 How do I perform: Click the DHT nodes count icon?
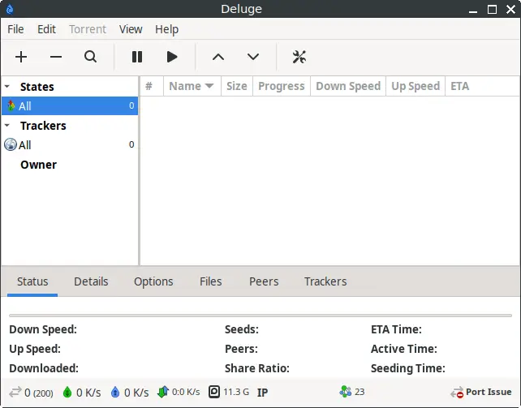click(347, 392)
